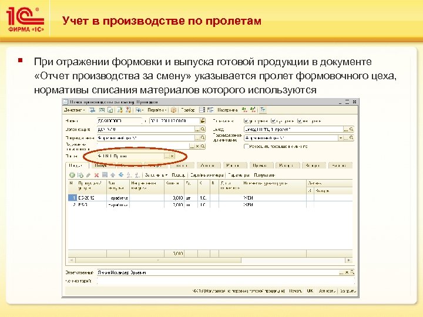The height and width of the screenshot is (317, 423).
Task: Click magnifier in Подразделение организации field
Action: click(x=351, y=138)
